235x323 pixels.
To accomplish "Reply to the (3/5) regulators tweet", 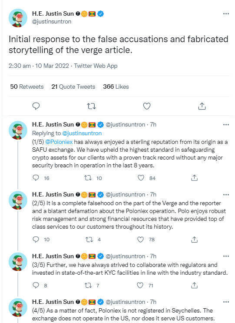I will tap(36, 285).
